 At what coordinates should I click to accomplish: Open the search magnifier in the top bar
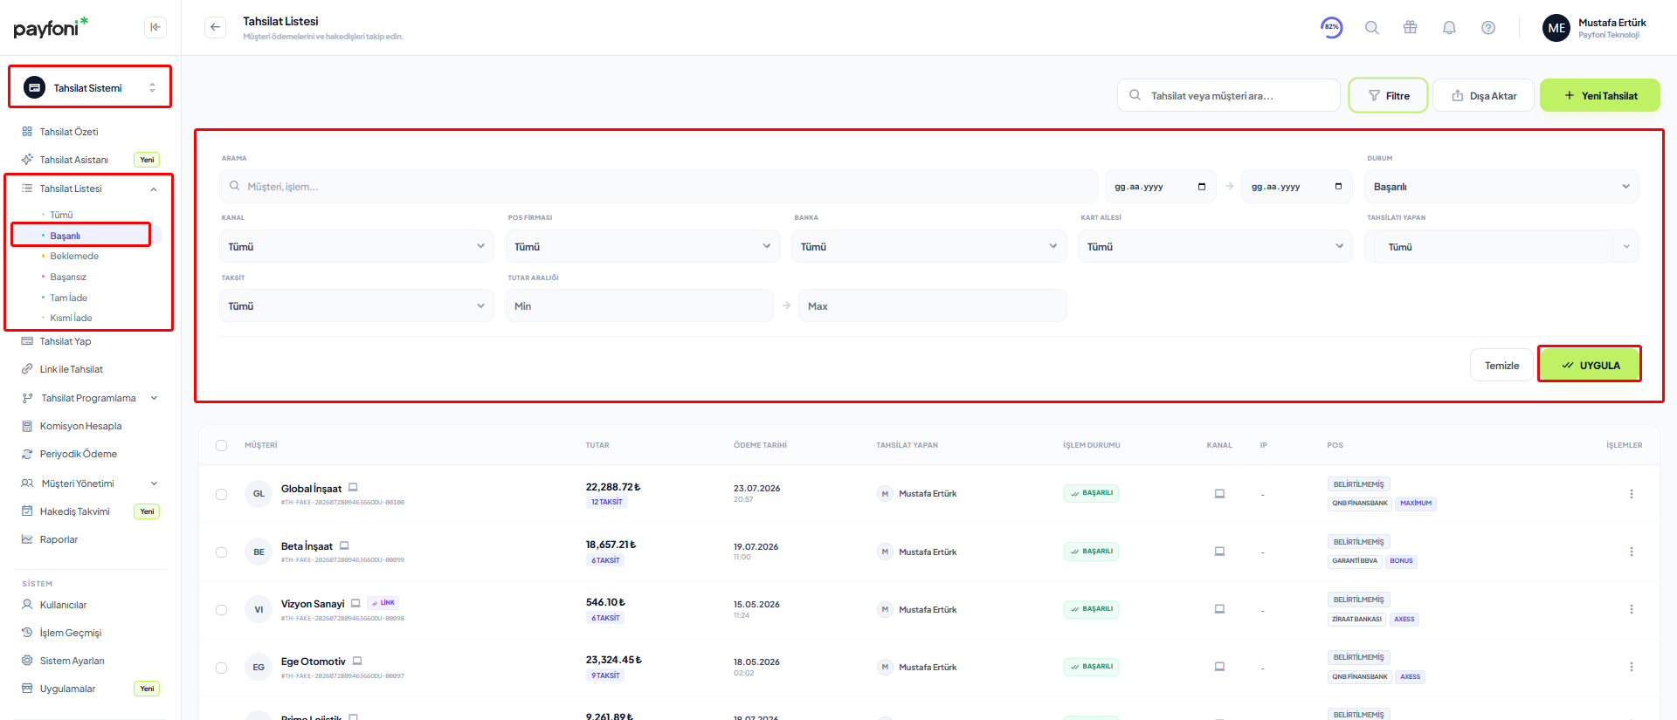1372,28
